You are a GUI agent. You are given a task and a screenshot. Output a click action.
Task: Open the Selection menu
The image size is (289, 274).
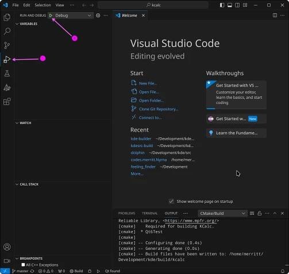pyautogui.click(x=43, y=5)
